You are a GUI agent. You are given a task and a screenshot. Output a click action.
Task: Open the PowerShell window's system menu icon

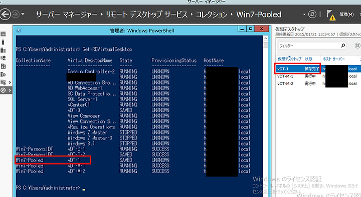19,30
